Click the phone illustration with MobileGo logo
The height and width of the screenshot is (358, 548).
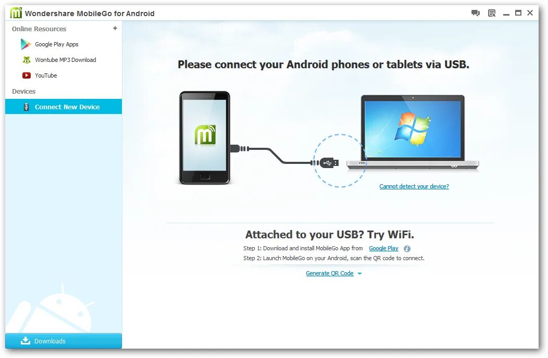tap(205, 137)
